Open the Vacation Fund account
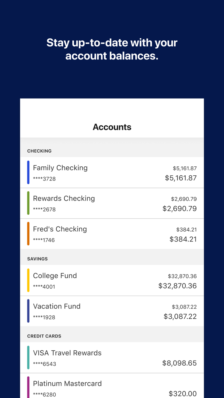The height and width of the screenshot is (398, 224). click(57, 306)
